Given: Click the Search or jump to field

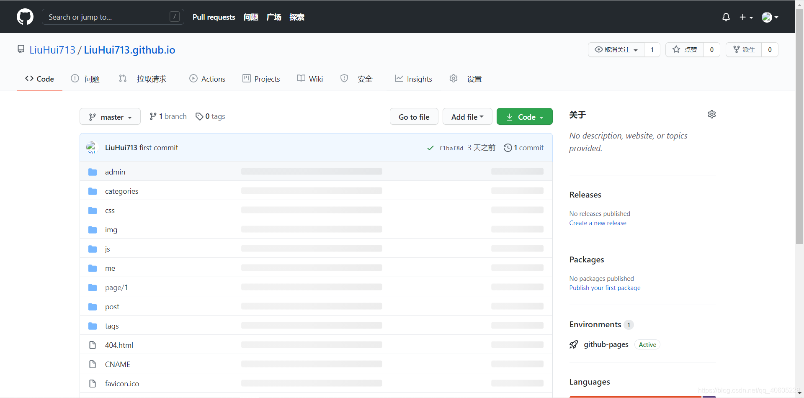Looking at the screenshot, I should [113, 17].
